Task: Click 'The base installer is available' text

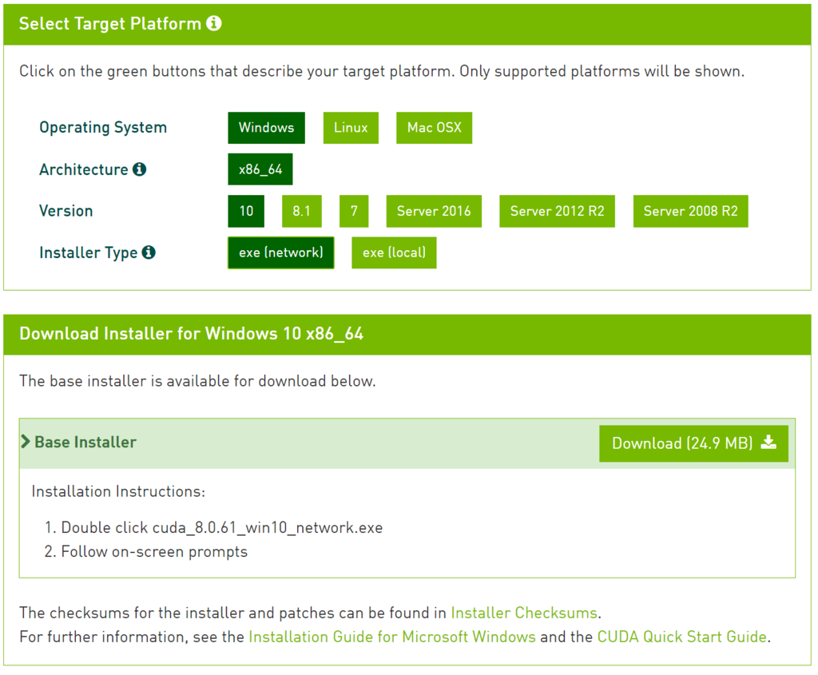Action: click(x=198, y=381)
